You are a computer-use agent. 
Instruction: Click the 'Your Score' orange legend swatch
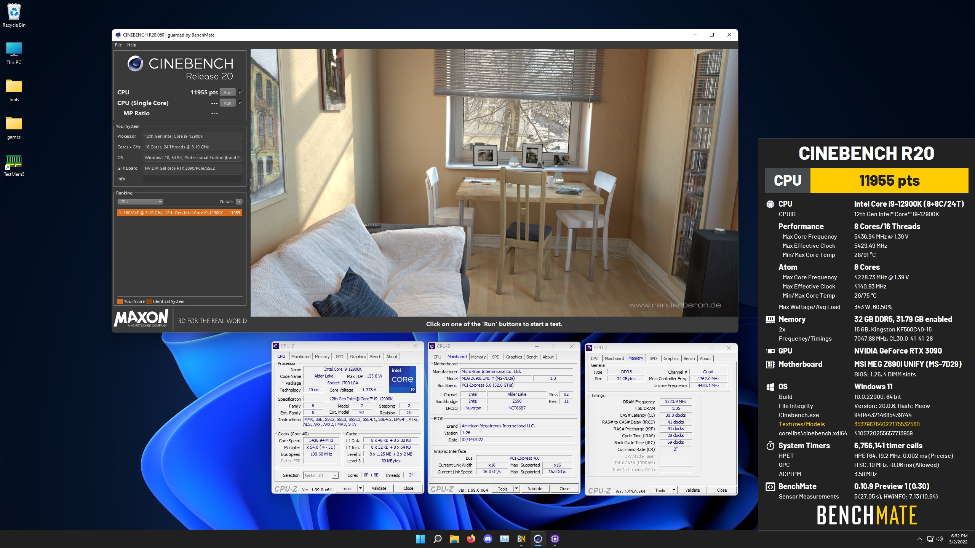click(x=120, y=301)
